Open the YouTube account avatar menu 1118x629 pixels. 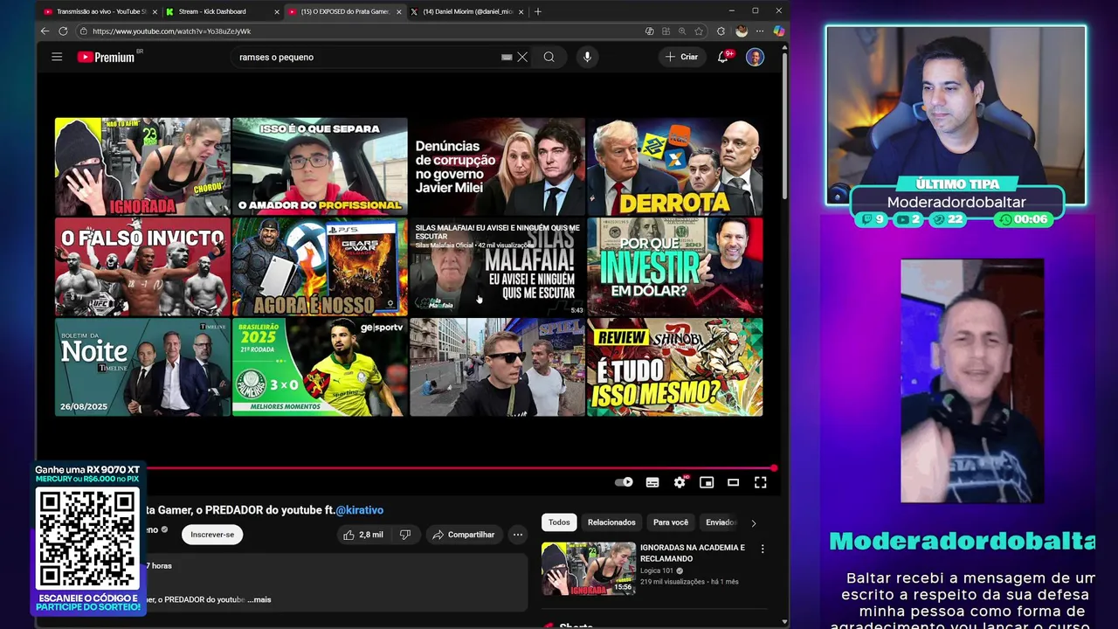click(x=756, y=57)
